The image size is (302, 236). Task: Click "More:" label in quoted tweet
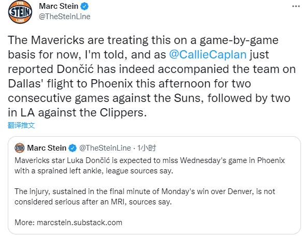tap(25, 223)
